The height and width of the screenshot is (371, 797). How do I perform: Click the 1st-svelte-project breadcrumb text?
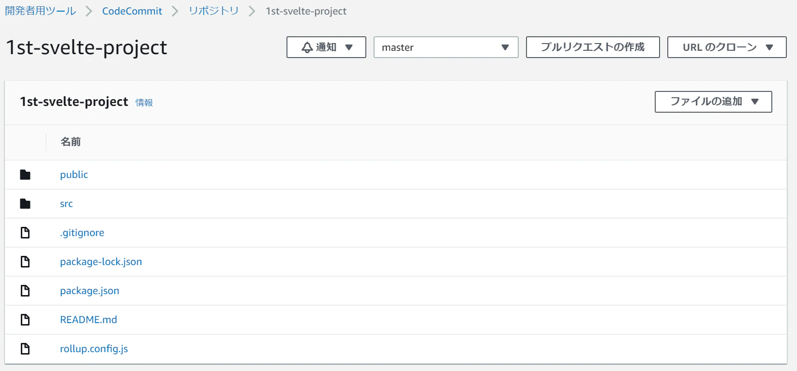pyautogui.click(x=306, y=11)
